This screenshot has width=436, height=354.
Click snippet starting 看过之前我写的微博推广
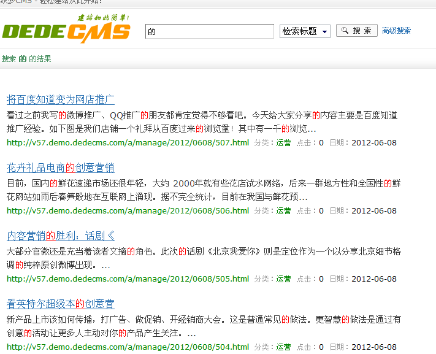pyautogui.click(x=202, y=122)
